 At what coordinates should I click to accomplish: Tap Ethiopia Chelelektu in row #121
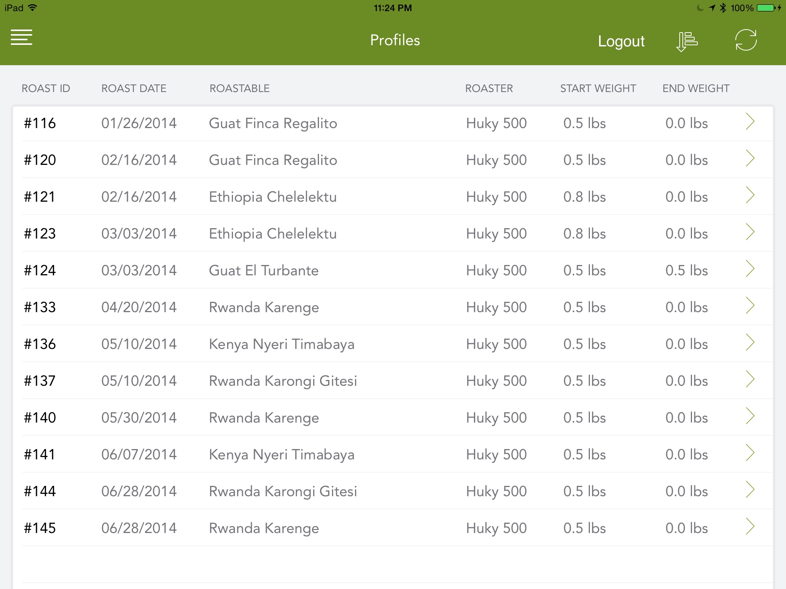coord(273,198)
